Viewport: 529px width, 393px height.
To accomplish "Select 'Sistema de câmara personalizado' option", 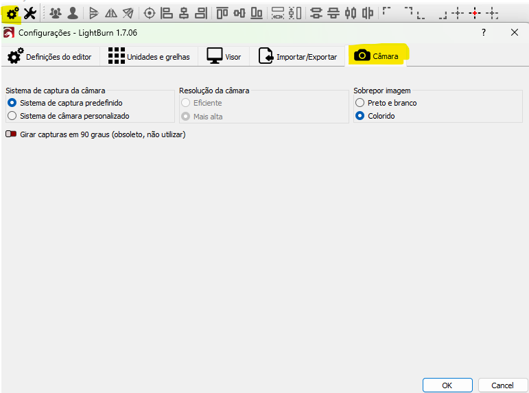I will pos(12,116).
